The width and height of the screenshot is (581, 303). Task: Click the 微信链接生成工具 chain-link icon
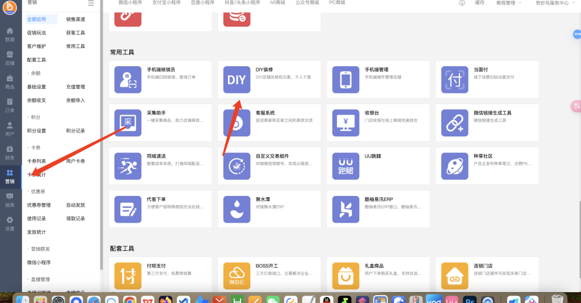(454, 123)
